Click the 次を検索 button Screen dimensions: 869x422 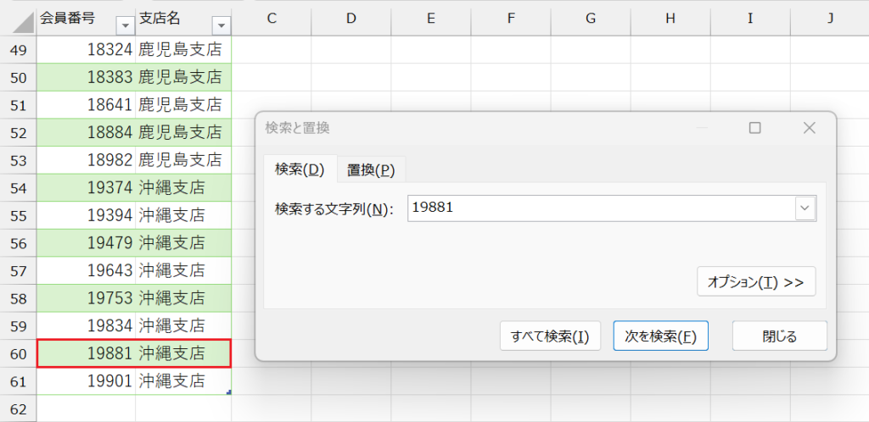pyautogui.click(x=660, y=336)
